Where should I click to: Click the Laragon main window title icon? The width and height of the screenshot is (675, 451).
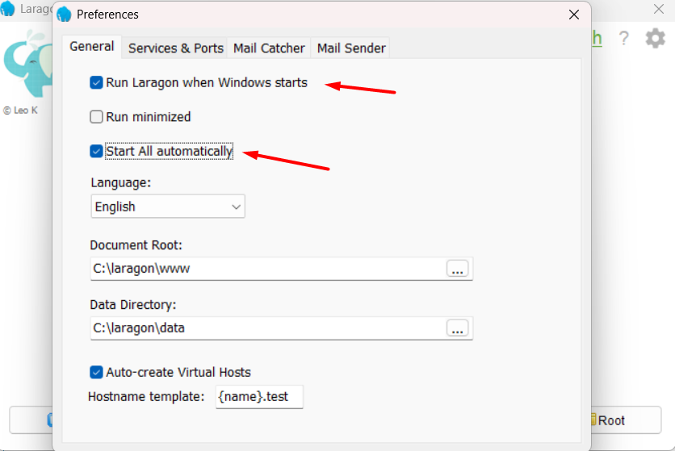8,10
